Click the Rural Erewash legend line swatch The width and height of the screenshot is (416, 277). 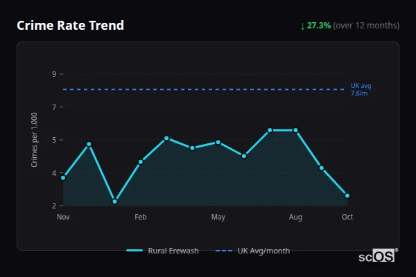click(135, 251)
